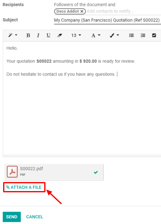
Task: Toggle bold formatting
Action: (28, 35)
